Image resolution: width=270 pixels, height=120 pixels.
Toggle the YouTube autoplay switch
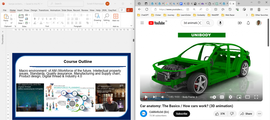[x=213, y=97]
